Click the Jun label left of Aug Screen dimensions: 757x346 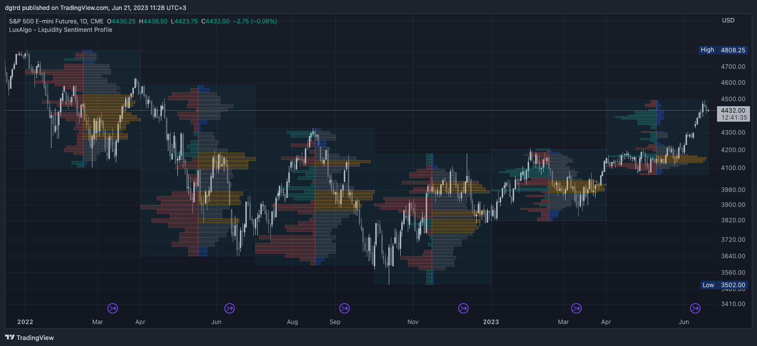coord(216,322)
